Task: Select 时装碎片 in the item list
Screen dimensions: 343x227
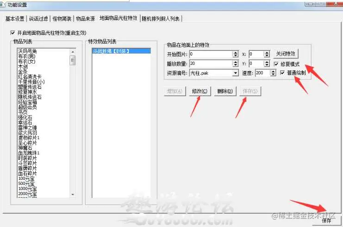Action: tap(27, 158)
